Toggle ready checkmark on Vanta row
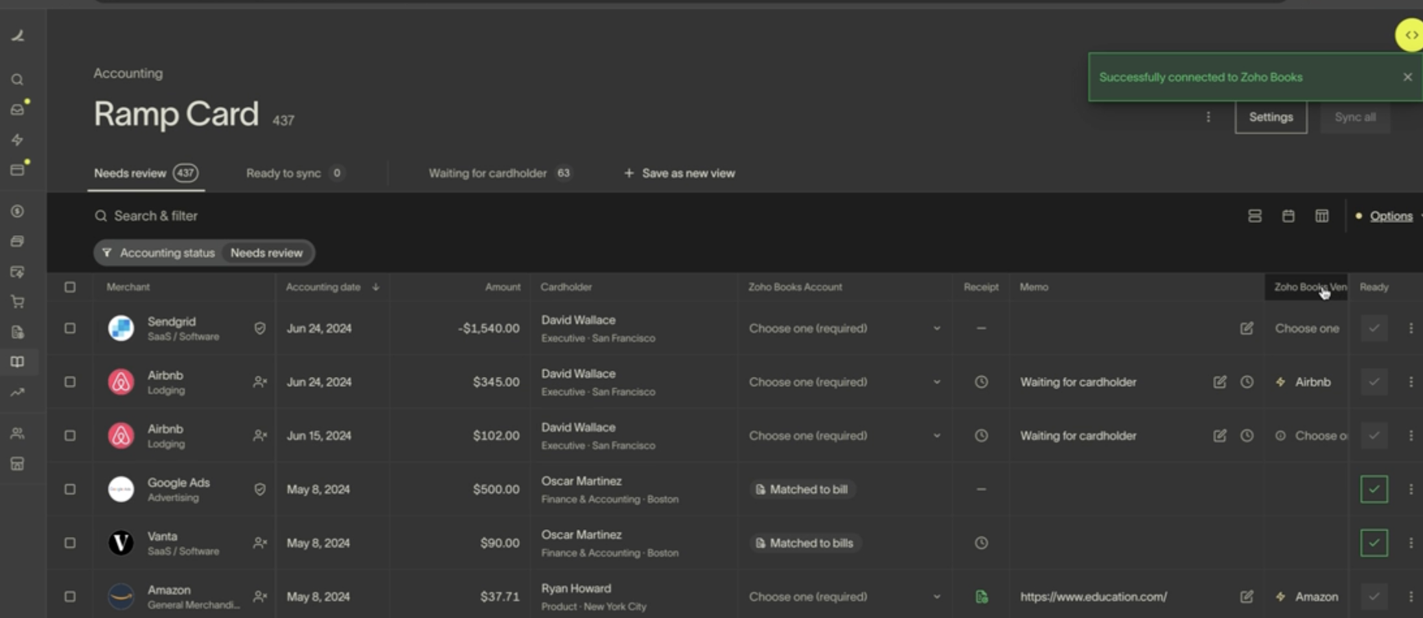This screenshot has width=1423, height=618. (x=1374, y=543)
